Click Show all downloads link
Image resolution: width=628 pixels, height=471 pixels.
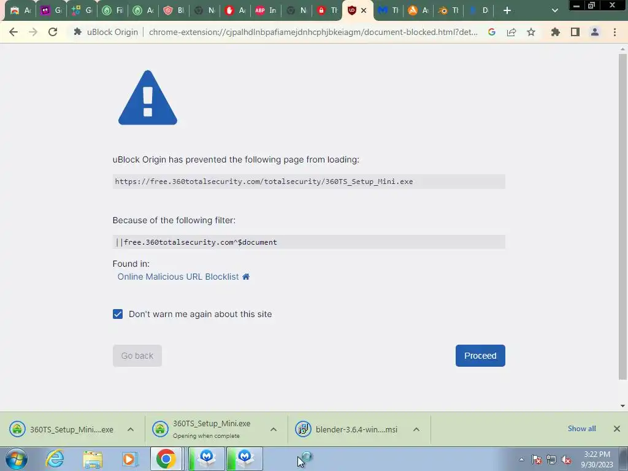click(581, 429)
